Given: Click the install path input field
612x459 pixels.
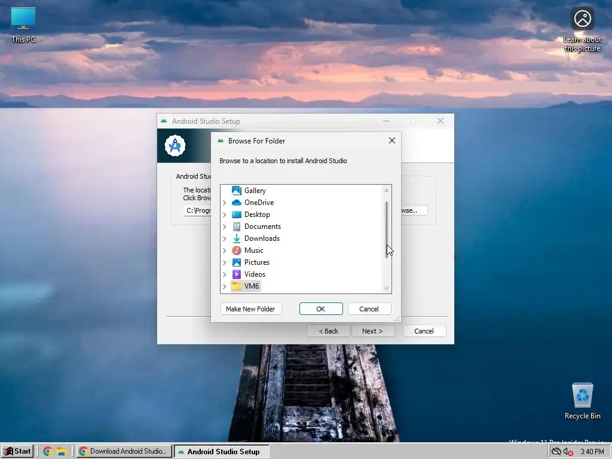Looking at the screenshot, I should pos(197,210).
